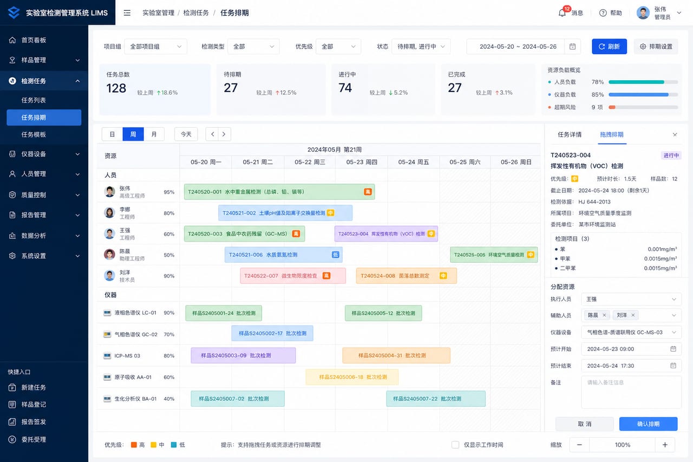Click 液相色谱仪 LC-01 instrument icon
Screen dimensions: 693x462
(x=107, y=313)
